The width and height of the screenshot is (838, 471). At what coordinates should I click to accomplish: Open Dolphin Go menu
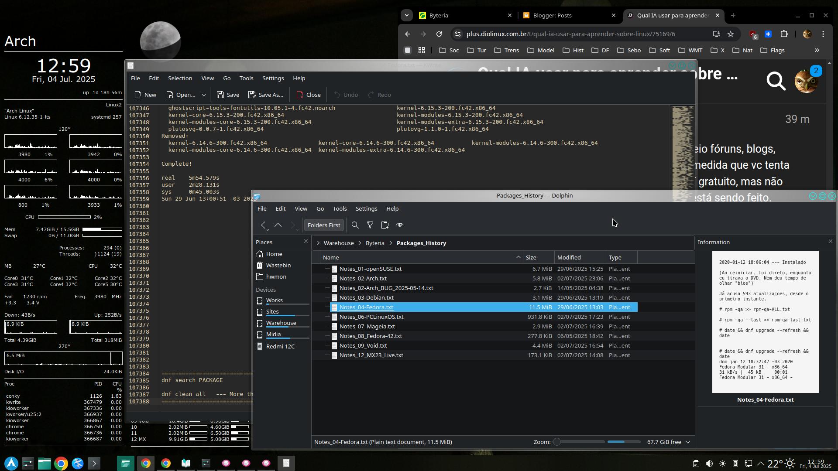[320, 208]
